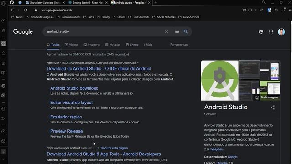292x164 pixels.
Task: Click the snapshot camera icon in toolbar
Action: pos(250,10)
